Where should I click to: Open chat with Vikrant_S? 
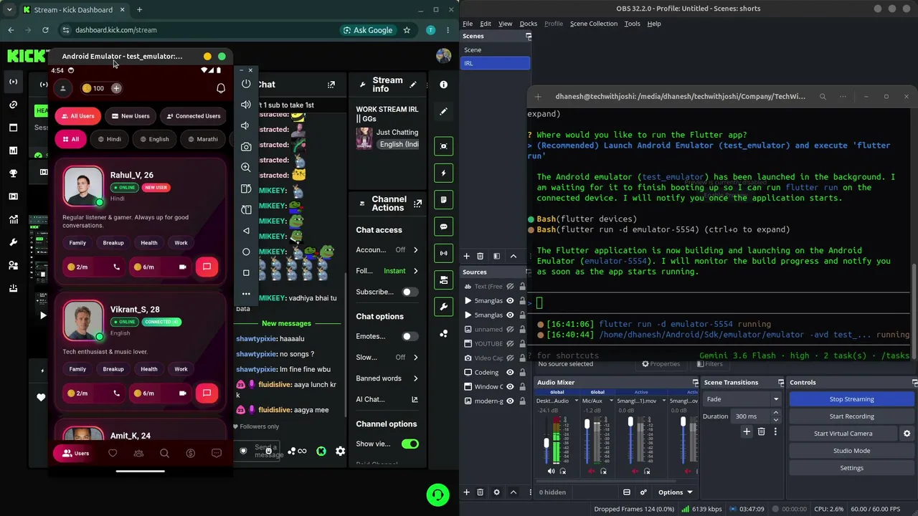[207, 393]
